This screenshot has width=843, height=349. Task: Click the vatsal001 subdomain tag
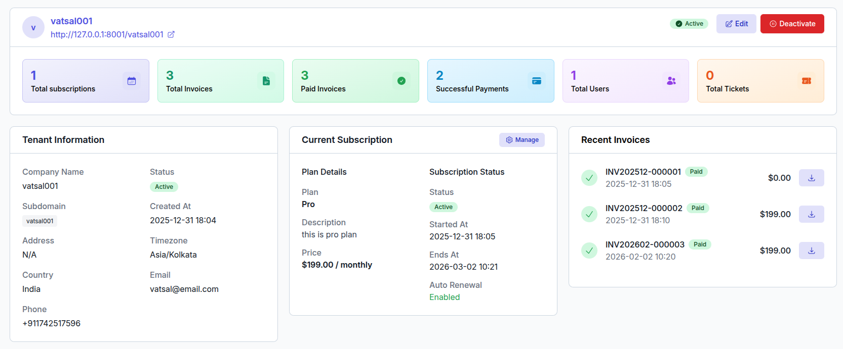[39, 221]
